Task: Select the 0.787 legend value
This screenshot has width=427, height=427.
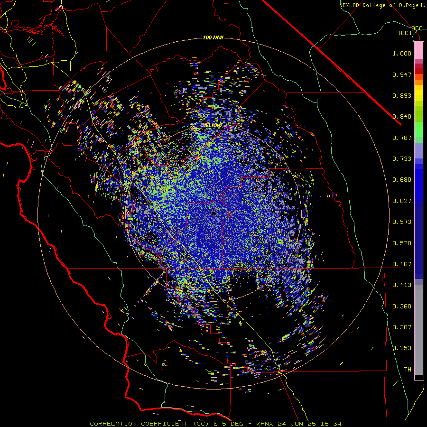Action: click(x=402, y=138)
